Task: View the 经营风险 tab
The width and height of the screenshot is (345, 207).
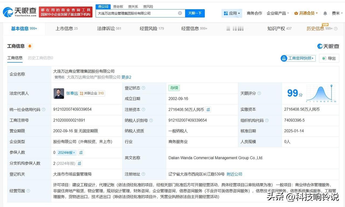Action: (152, 29)
